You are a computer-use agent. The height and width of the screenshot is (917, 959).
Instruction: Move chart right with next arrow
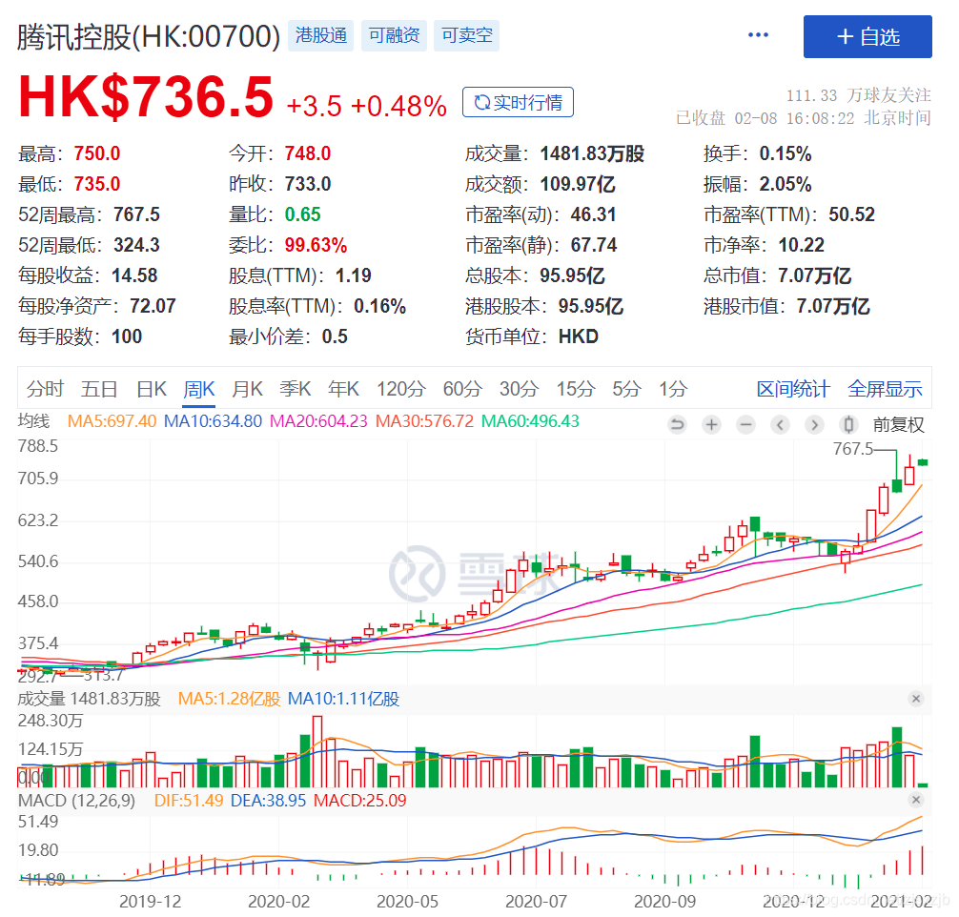(814, 424)
